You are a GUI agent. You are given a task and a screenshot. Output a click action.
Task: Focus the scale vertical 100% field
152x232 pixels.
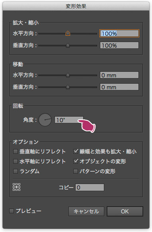(119, 45)
